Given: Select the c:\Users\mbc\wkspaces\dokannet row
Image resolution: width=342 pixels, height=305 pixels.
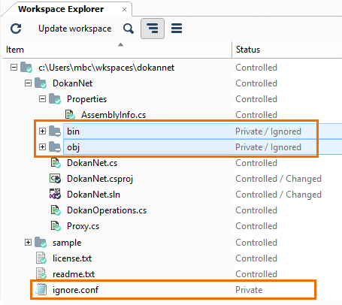Looking at the screenshot, I should [106, 68].
